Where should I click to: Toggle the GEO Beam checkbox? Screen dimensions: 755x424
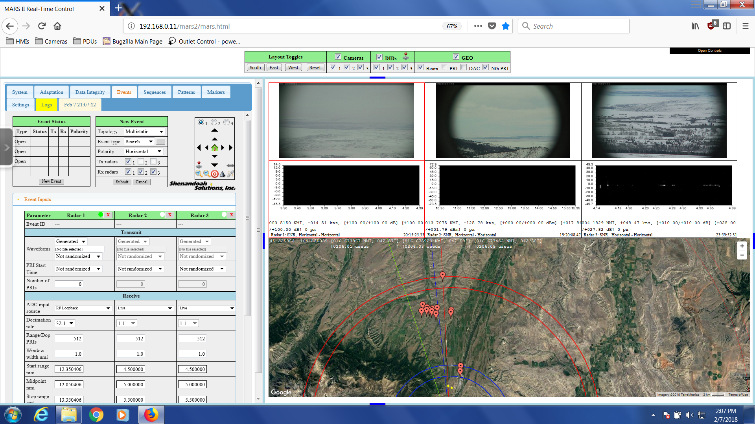[421, 68]
